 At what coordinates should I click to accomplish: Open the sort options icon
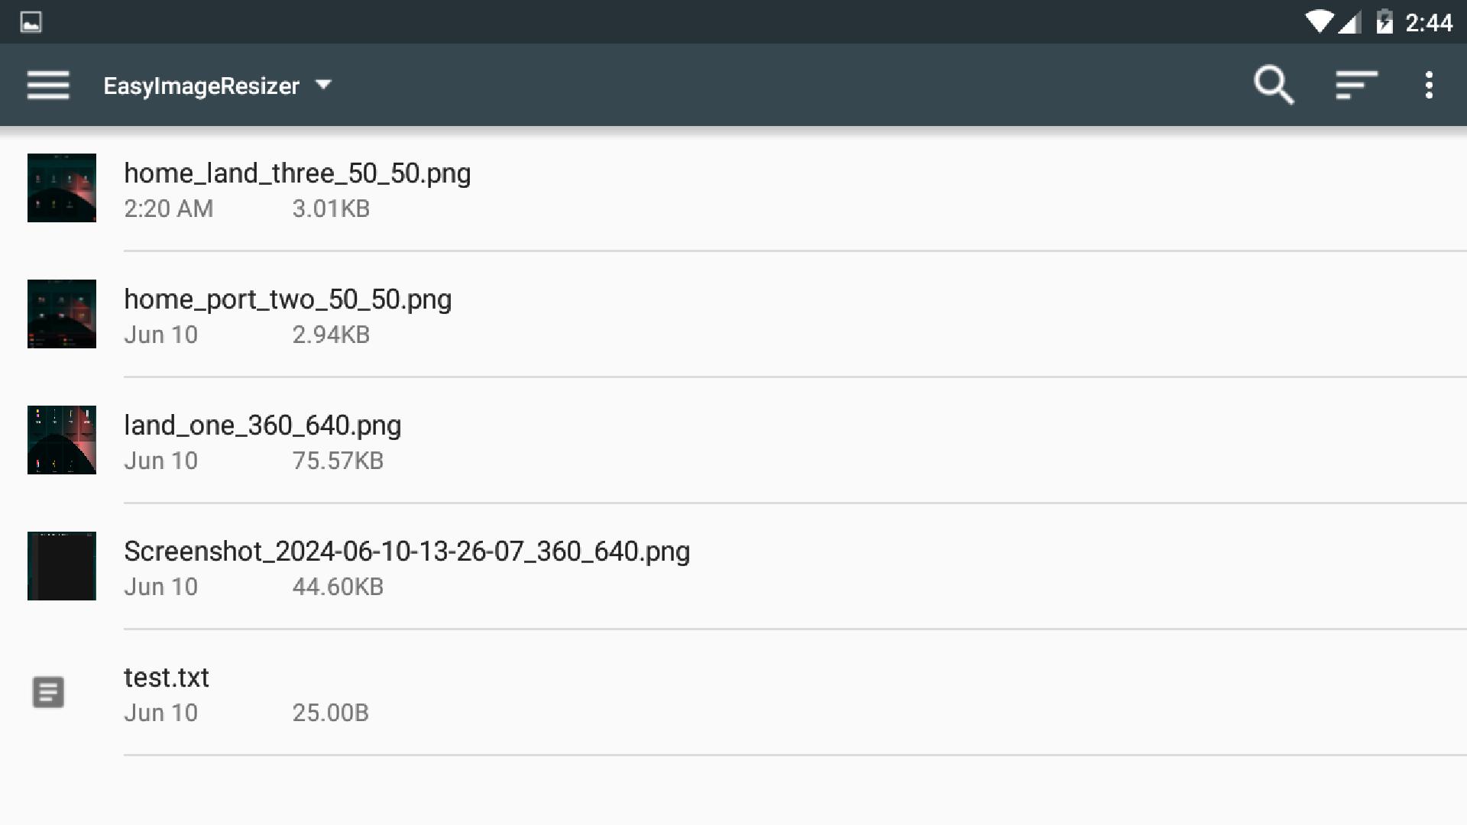[1356, 85]
